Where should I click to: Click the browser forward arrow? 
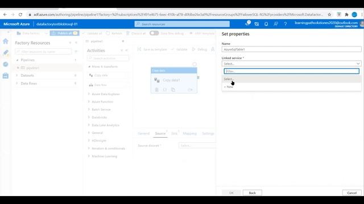click(13, 14)
